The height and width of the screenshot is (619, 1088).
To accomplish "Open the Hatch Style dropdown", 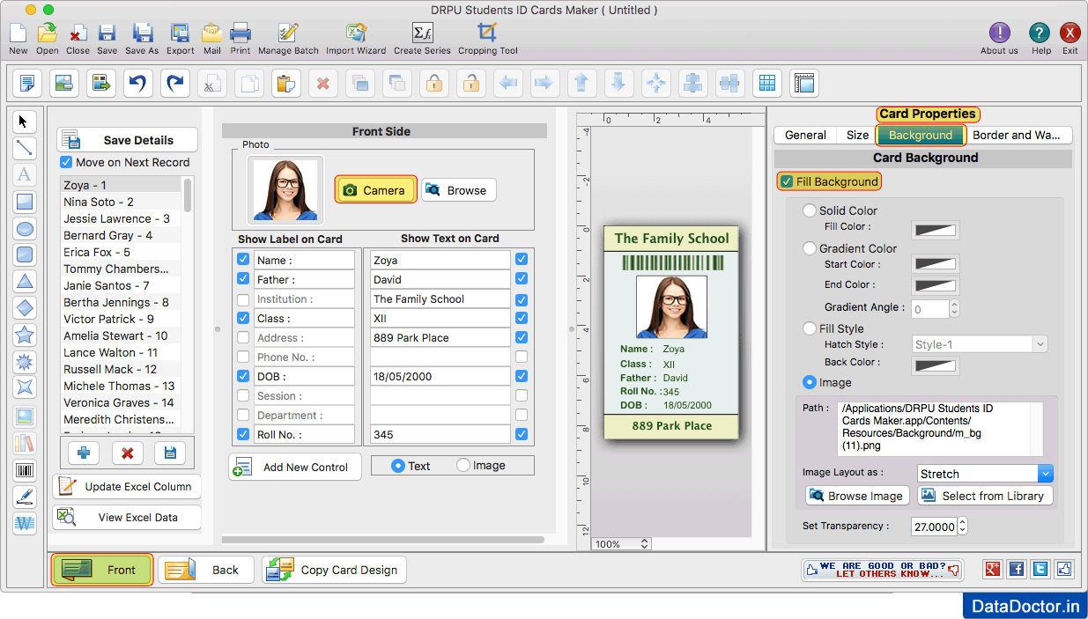I will [980, 344].
